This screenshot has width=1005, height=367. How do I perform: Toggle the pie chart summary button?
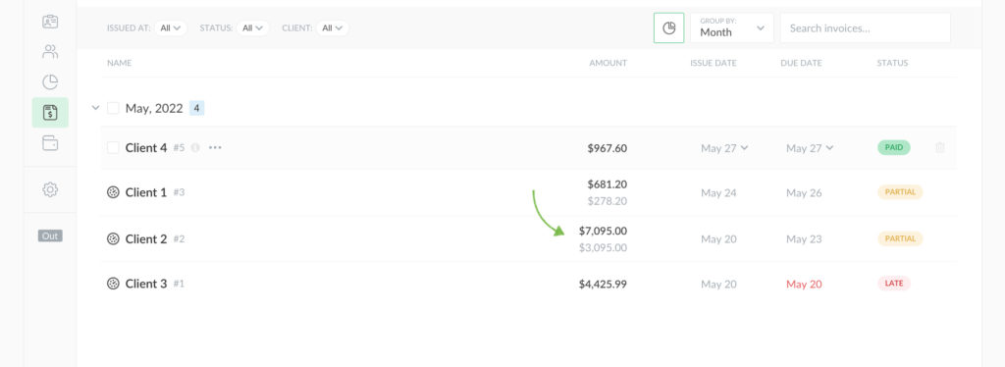668,28
